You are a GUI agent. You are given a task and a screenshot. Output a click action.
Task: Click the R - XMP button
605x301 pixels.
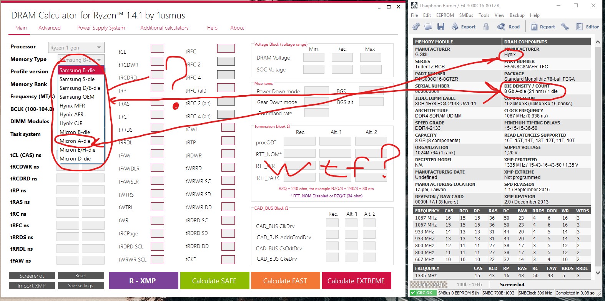point(144,281)
